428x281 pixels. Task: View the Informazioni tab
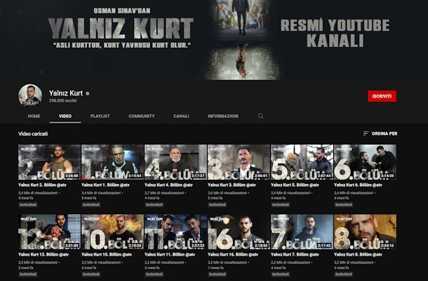[x=223, y=116]
